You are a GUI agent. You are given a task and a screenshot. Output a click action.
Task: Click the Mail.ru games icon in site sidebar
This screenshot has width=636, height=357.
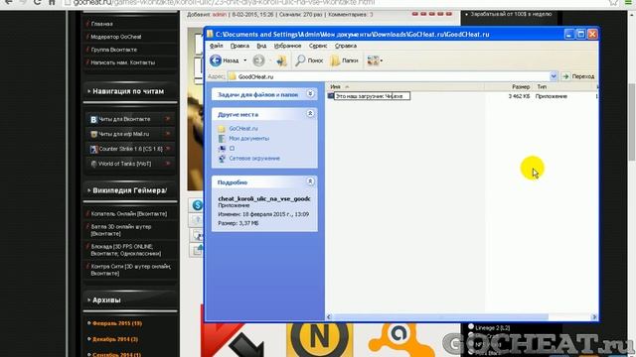pyautogui.click(x=93, y=134)
